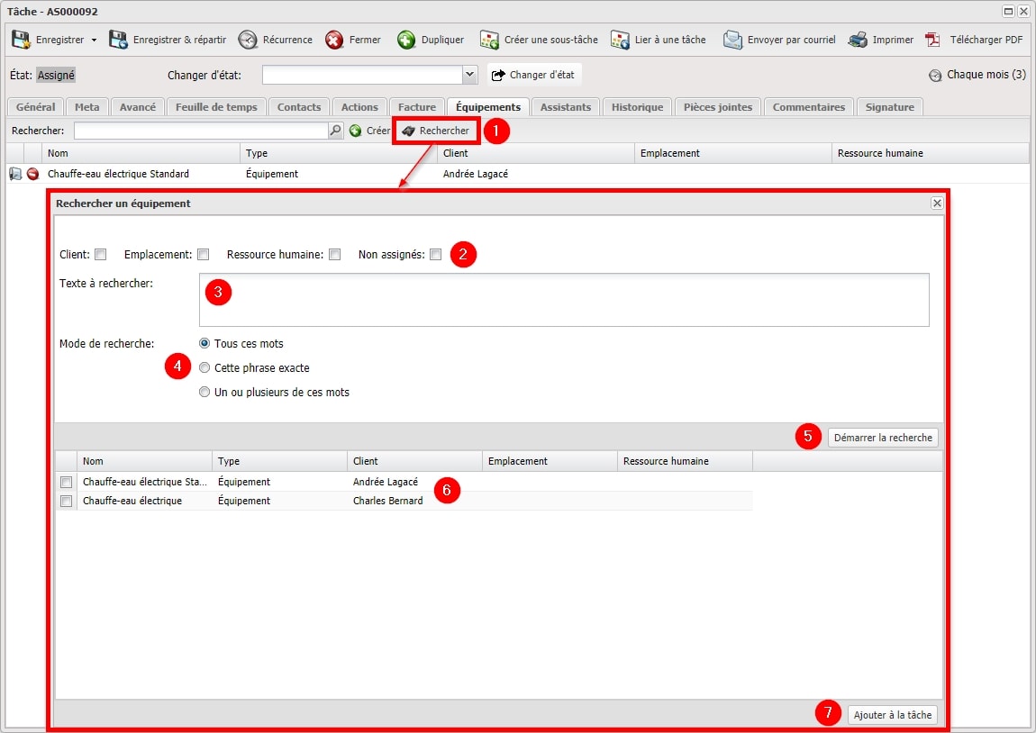Viewport: 1036px width, 733px height.
Task: Click the Envoyer par courriel icon
Action: click(x=732, y=40)
